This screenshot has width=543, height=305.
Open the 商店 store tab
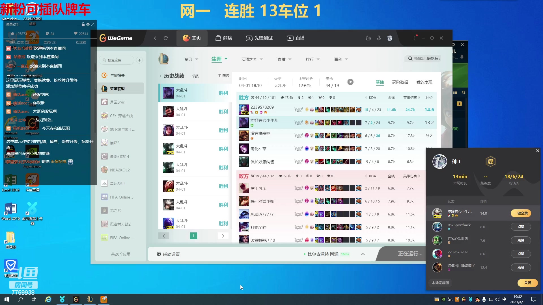pyautogui.click(x=224, y=38)
